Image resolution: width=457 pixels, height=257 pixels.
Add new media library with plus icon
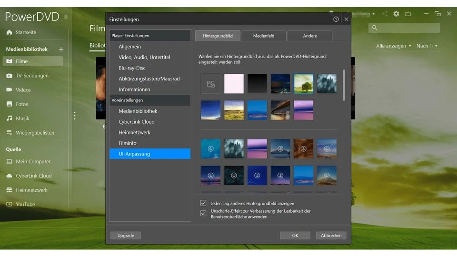tap(61, 49)
